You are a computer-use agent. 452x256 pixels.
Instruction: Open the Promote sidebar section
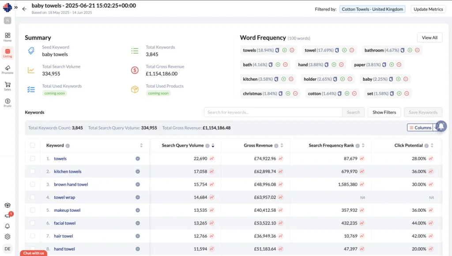8,69
